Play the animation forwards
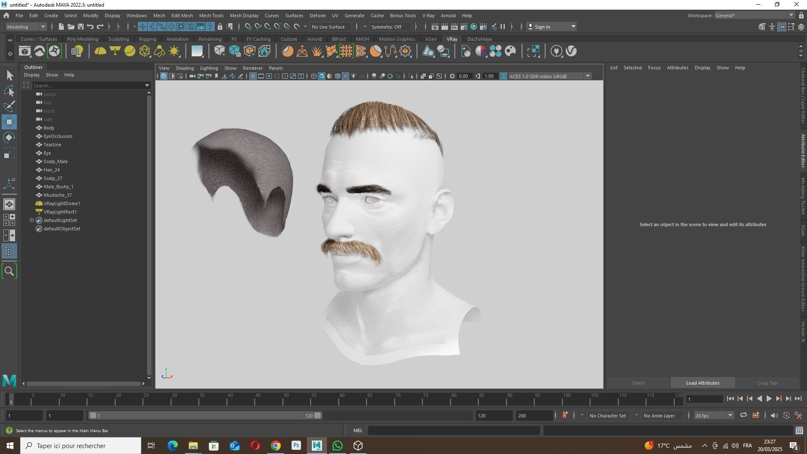This screenshot has width=807, height=454. [x=769, y=399]
